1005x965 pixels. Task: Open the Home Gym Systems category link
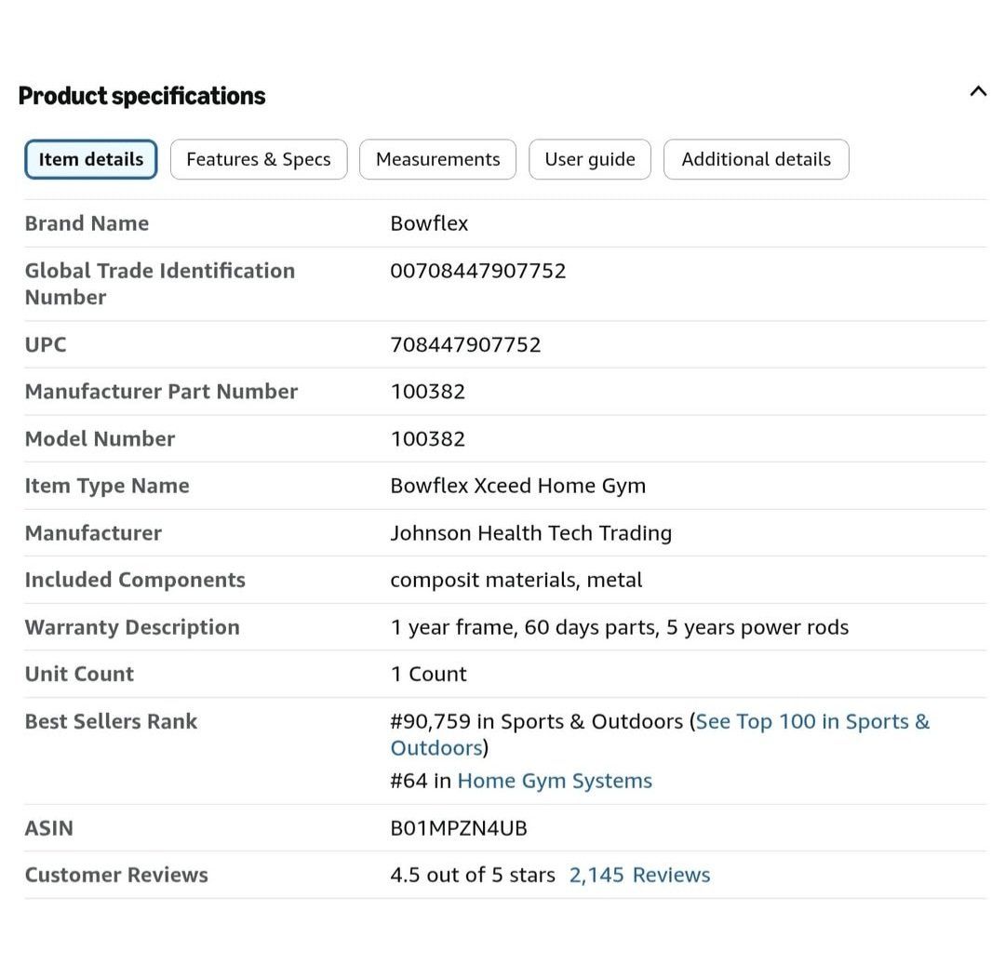click(555, 781)
